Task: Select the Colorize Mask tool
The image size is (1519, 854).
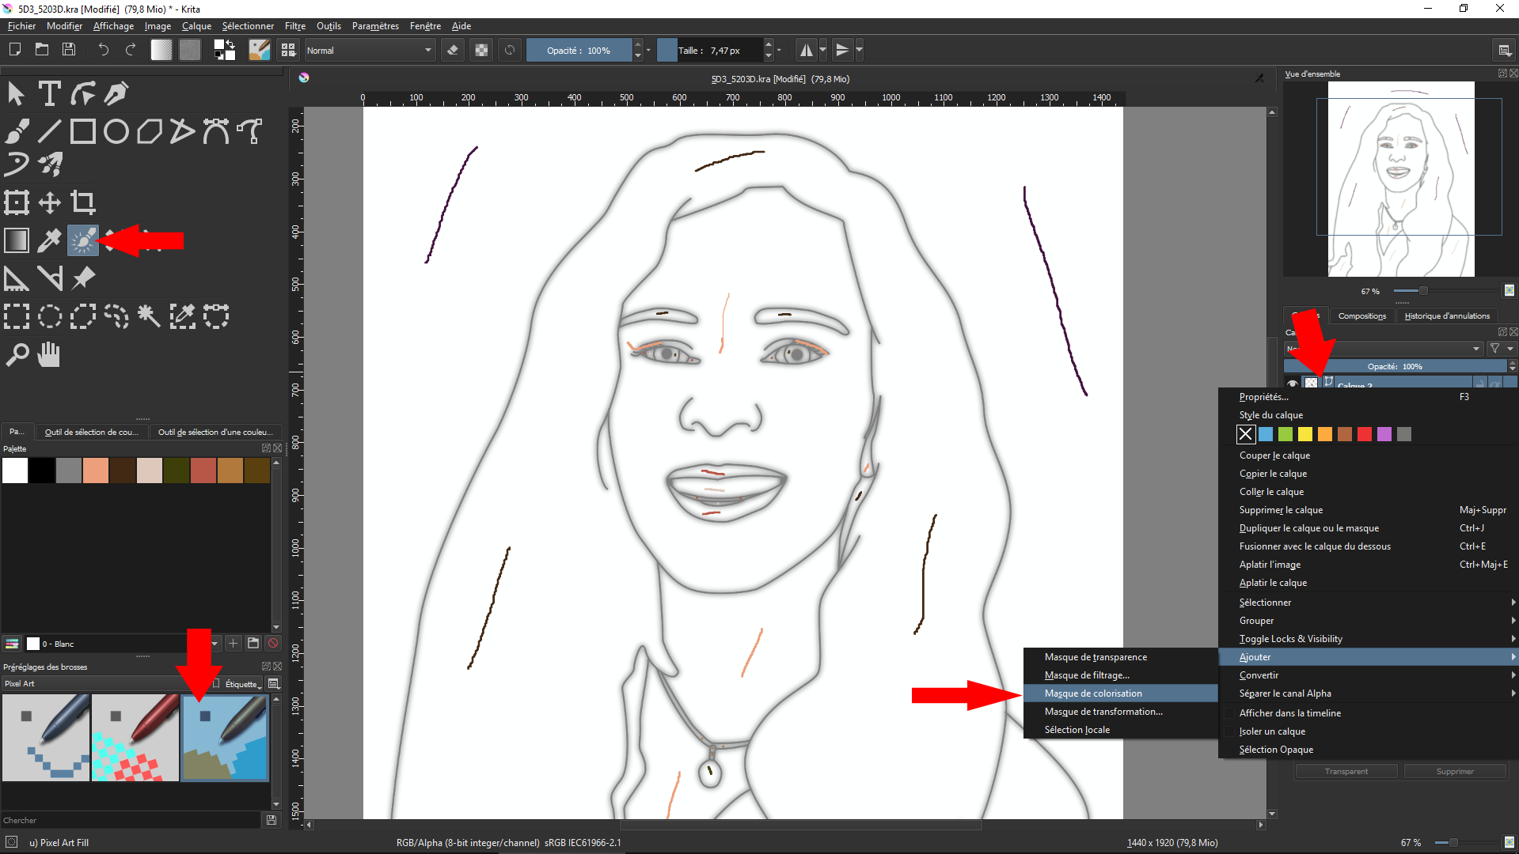Action: coord(83,240)
